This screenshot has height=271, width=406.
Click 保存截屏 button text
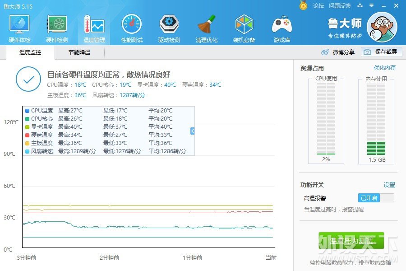(386, 52)
